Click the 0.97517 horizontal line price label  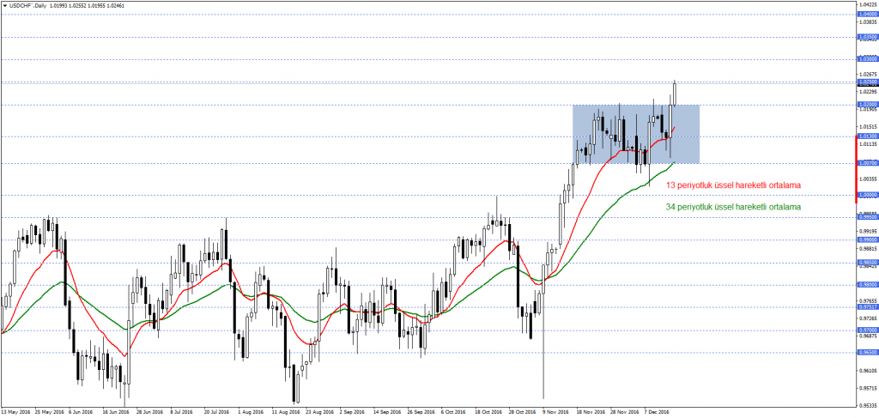(x=868, y=307)
